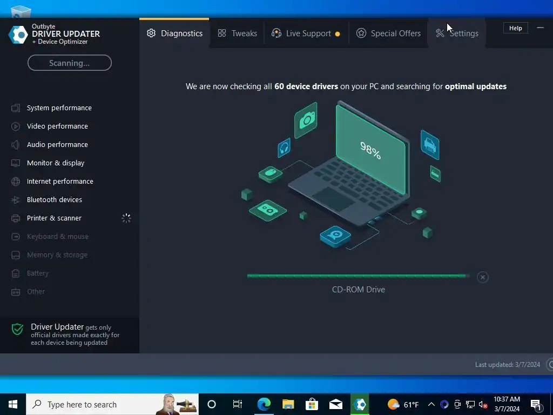Open the notification center
The image size is (553, 415).
click(x=536, y=404)
